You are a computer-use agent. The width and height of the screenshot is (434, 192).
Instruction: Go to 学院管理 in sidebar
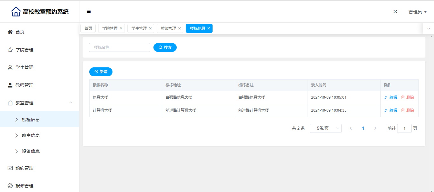24,50
